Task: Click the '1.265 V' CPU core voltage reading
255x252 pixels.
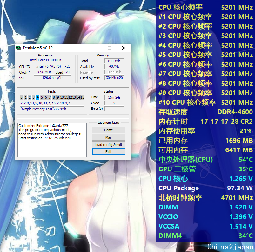Action: click(241, 178)
